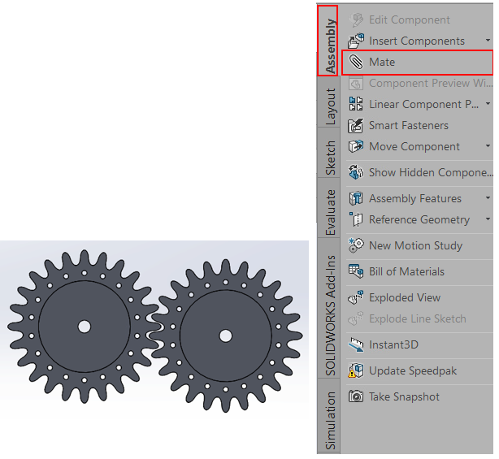Click the Update Speedpak label

pyautogui.click(x=413, y=371)
